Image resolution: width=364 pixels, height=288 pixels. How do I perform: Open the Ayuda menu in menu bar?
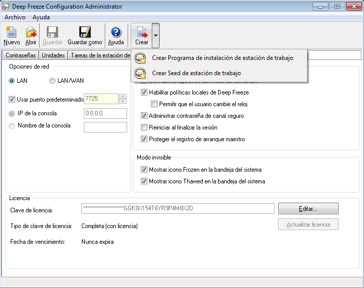coord(41,17)
